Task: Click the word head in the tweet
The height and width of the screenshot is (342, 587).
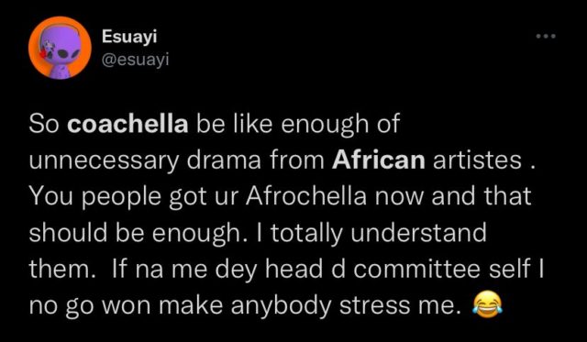Action: [x=294, y=270]
